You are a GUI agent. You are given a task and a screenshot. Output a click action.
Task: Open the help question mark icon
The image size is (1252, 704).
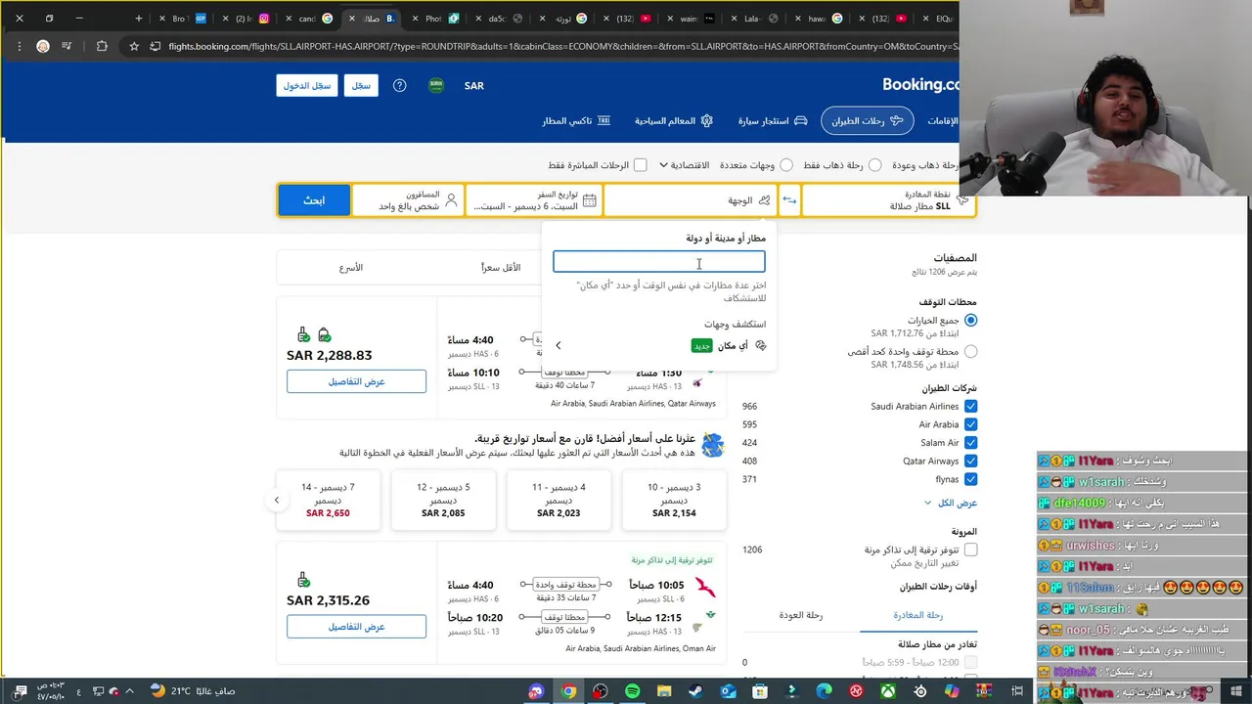[x=399, y=85]
